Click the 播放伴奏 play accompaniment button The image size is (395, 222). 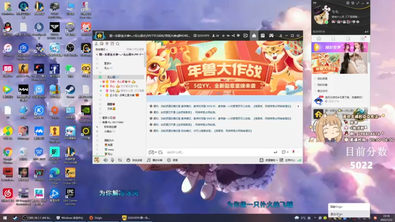(155, 160)
